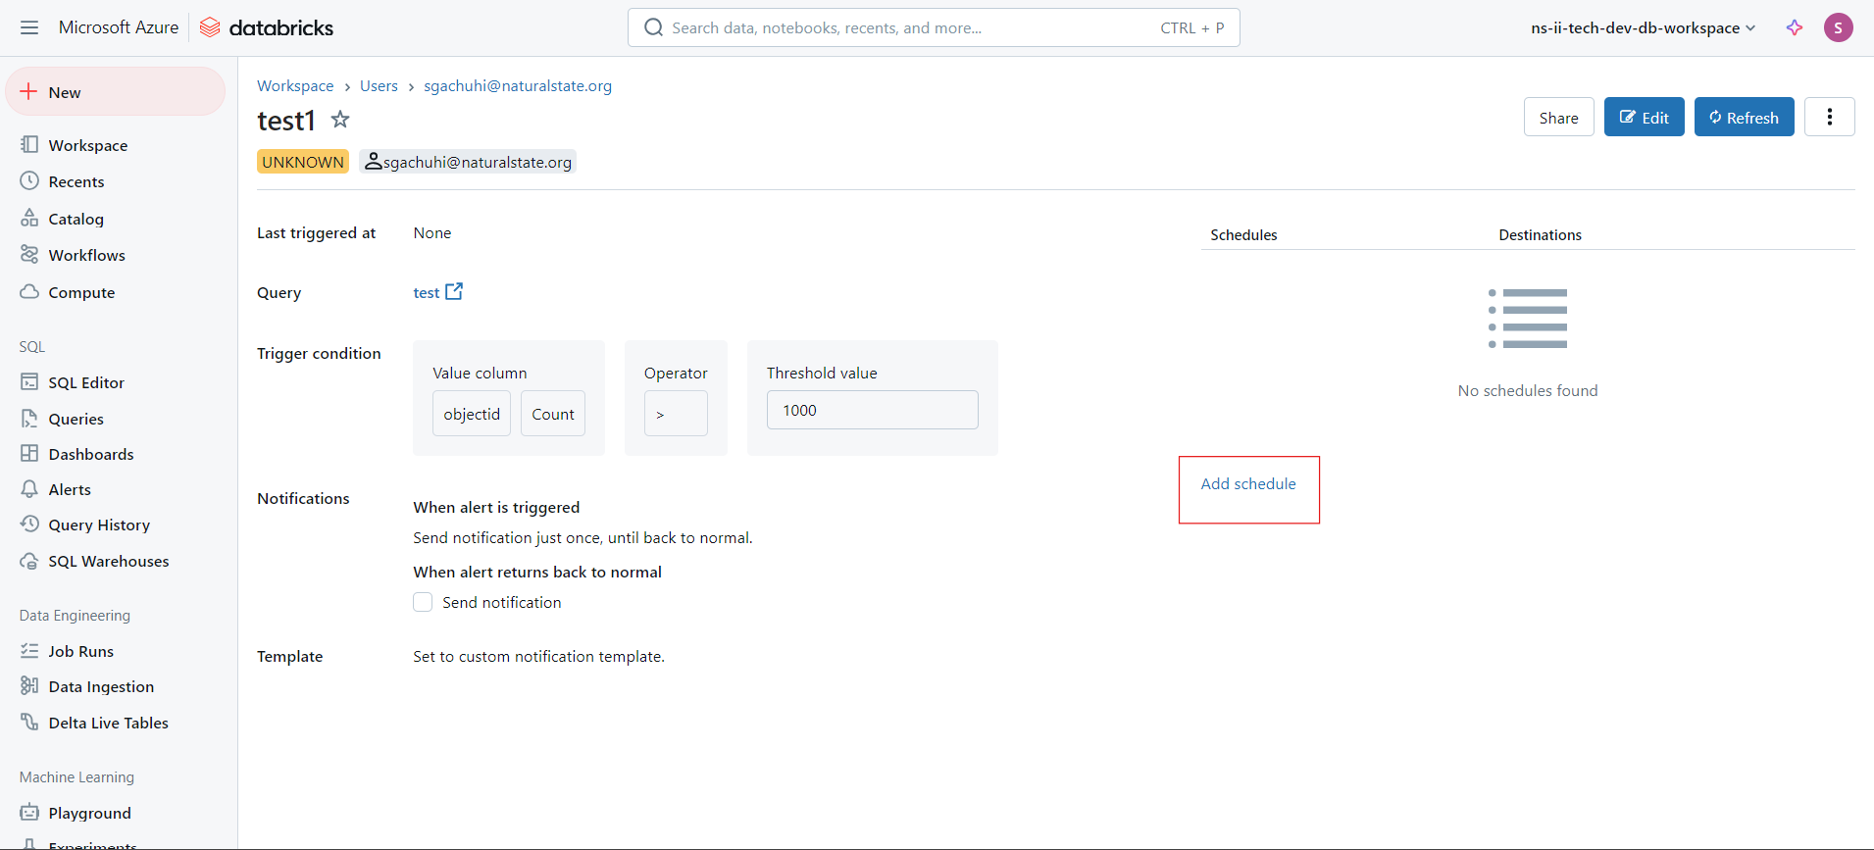Click the Alerts bell icon
1874x850 pixels.
pyautogui.click(x=29, y=489)
